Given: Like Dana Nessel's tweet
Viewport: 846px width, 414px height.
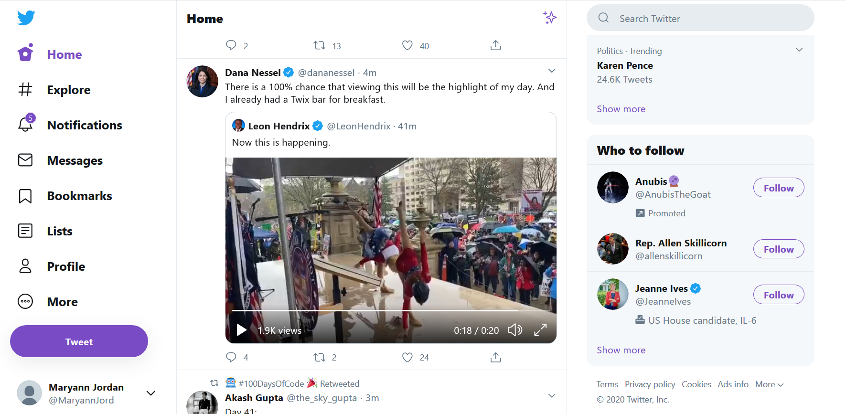Looking at the screenshot, I should pyautogui.click(x=407, y=357).
